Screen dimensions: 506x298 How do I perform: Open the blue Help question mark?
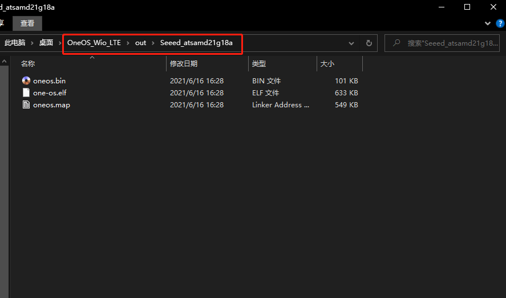500,23
